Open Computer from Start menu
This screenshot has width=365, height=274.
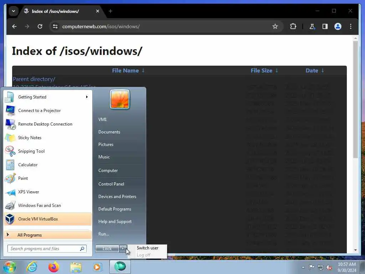[108, 171]
